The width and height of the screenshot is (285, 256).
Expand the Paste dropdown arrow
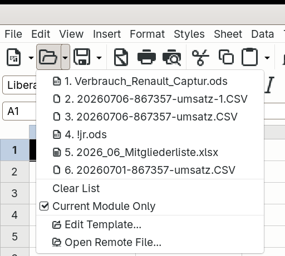tap(267, 58)
